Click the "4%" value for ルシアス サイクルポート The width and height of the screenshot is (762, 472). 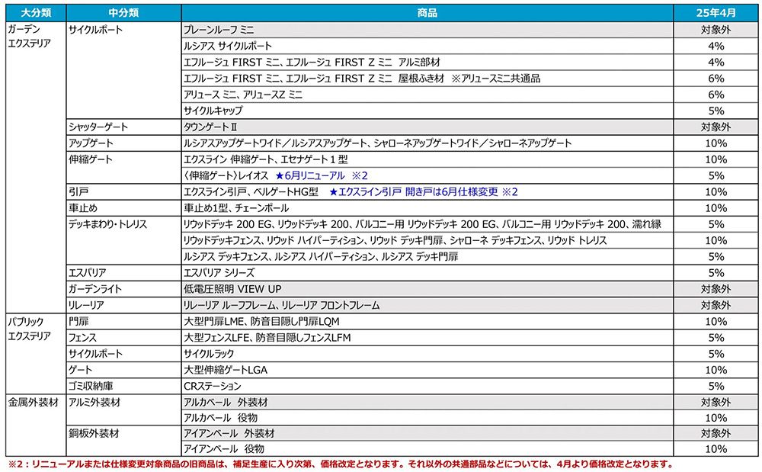click(x=716, y=46)
